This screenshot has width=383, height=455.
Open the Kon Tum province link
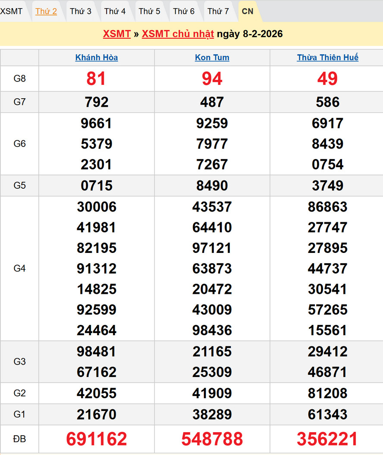pos(212,57)
